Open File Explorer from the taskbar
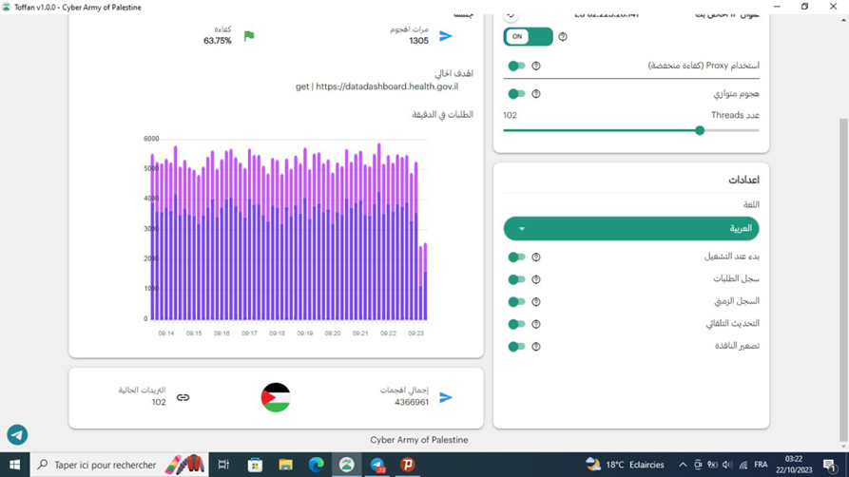This screenshot has width=849, height=477. [x=285, y=465]
